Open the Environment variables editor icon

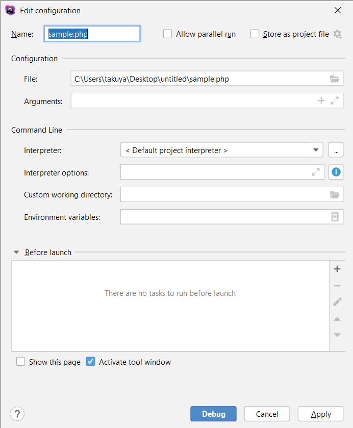click(x=335, y=217)
